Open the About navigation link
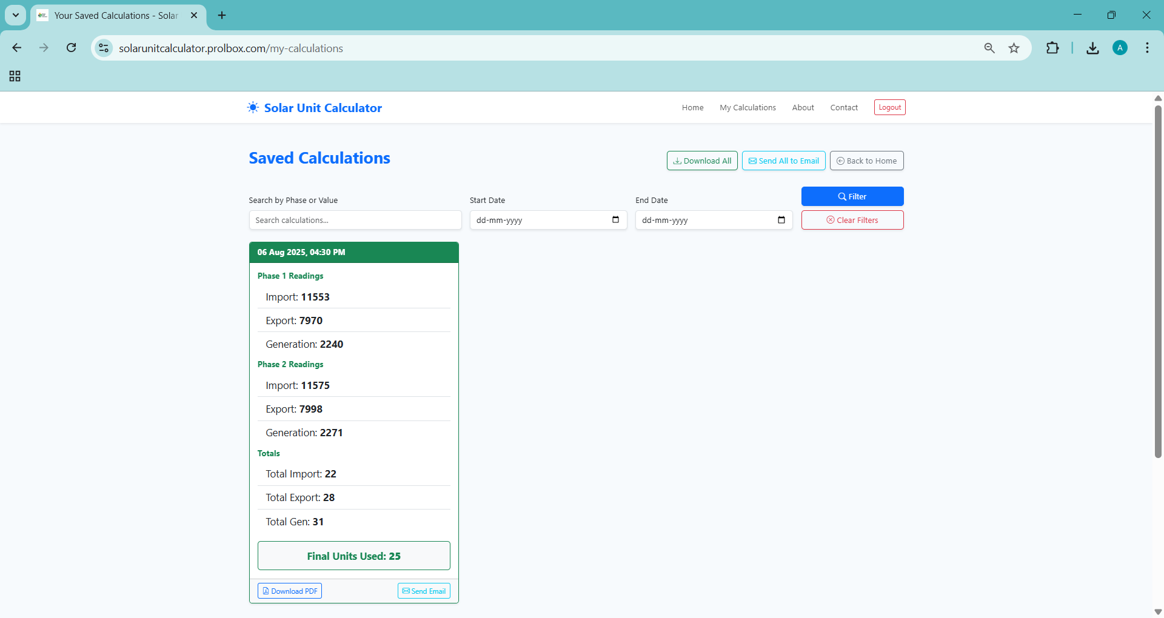The image size is (1164, 618). pos(803,107)
